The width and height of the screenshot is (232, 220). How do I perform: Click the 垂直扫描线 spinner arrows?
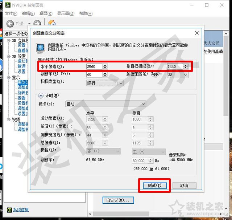click(186, 66)
